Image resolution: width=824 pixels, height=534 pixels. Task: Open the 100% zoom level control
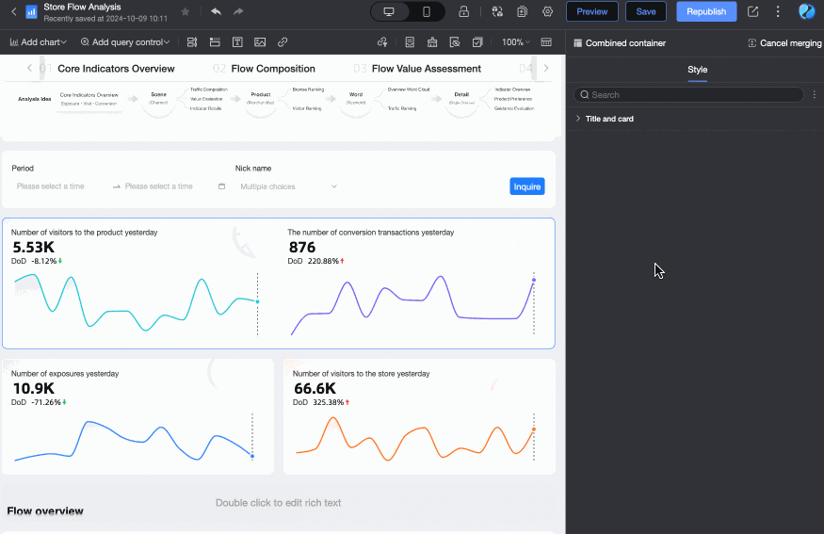pos(515,42)
